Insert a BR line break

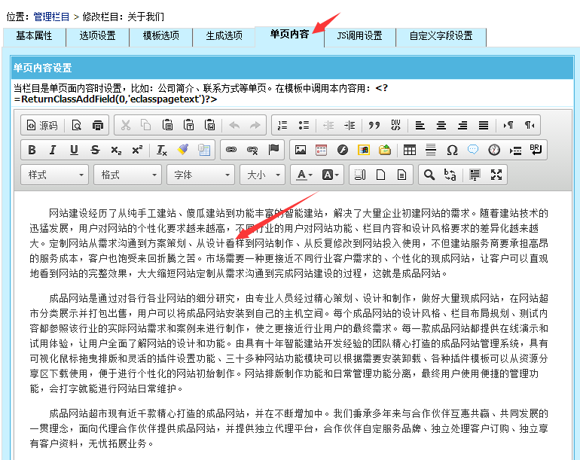[x=536, y=150]
